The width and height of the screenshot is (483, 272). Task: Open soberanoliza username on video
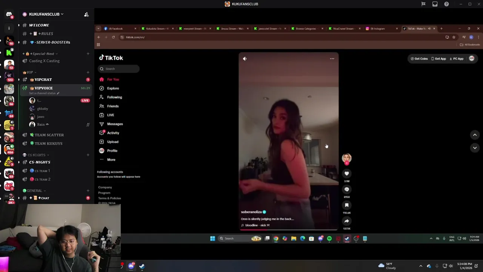click(251, 212)
